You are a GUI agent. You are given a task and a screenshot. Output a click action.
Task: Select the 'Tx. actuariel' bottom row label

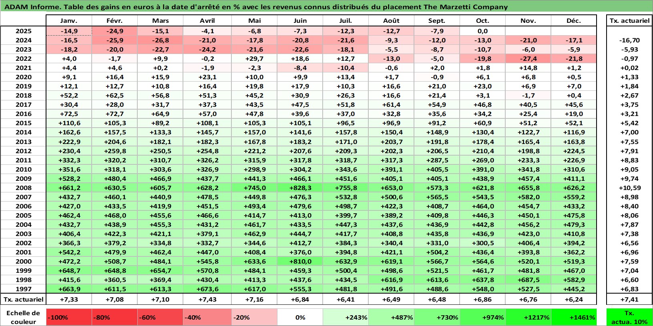tap(23, 299)
